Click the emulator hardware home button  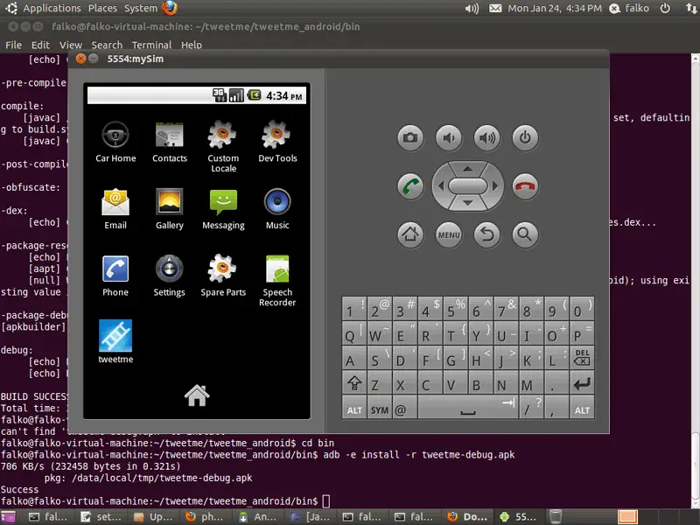[410, 234]
